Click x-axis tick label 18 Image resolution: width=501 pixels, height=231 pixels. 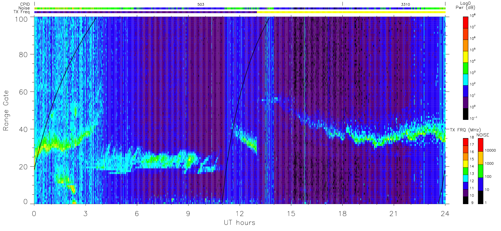342,214
